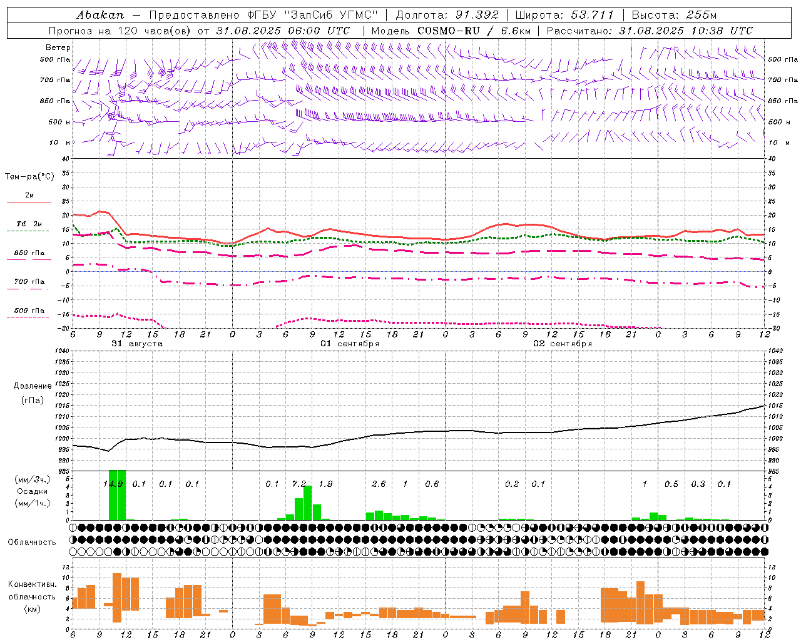Screen dimensions: 801x640
Task: Click the '2.6' precipitation total value
Action: pyautogui.click(x=379, y=484)
